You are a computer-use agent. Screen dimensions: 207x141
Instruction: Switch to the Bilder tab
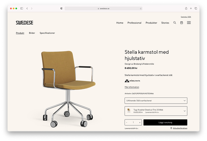point(32,33)
